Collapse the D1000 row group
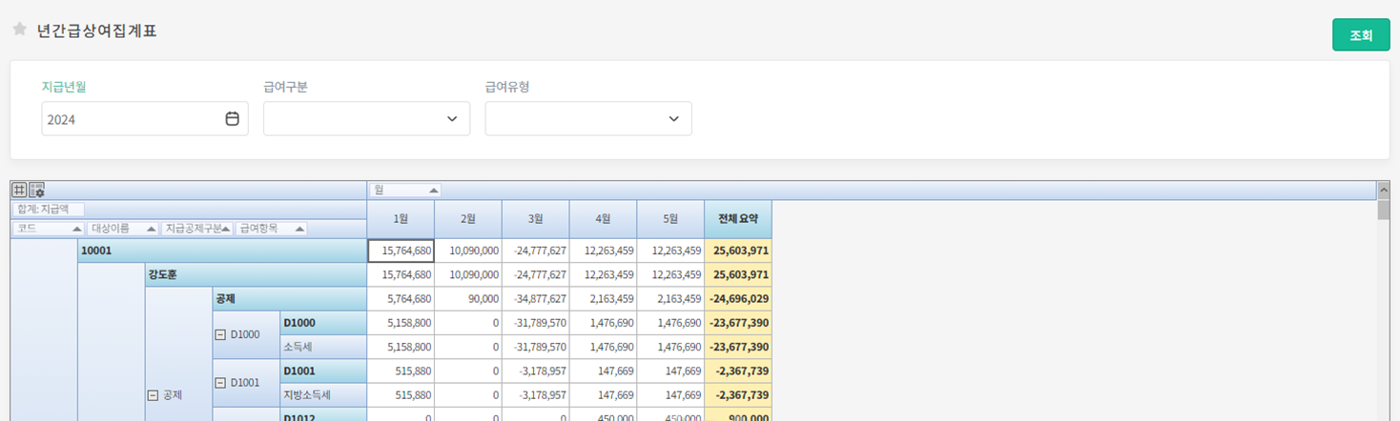 point(220,334)
